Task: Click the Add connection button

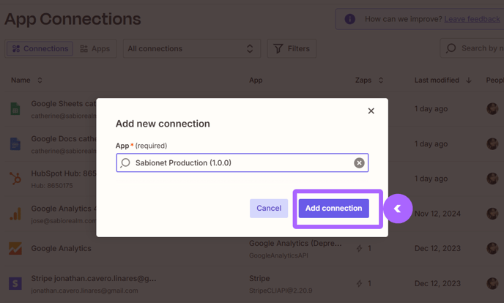Action: click(x=333, y=209)
